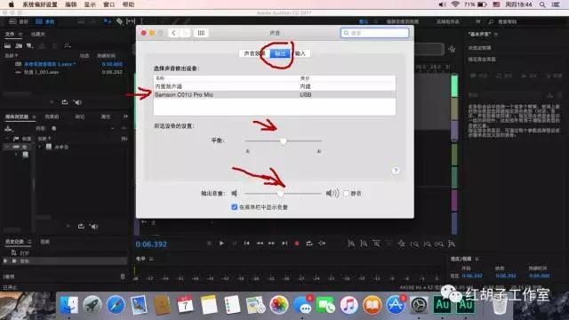
Task: Open Launchpad from the Dock
Action: tap(92, 305)
